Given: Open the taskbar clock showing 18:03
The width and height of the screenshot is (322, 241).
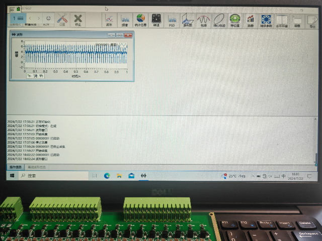Looking at the screenshot, I should pos(295,176).
